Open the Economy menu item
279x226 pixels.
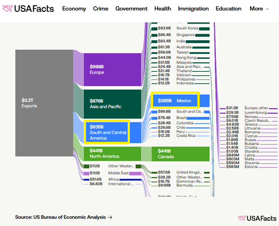tap(74, 8)
